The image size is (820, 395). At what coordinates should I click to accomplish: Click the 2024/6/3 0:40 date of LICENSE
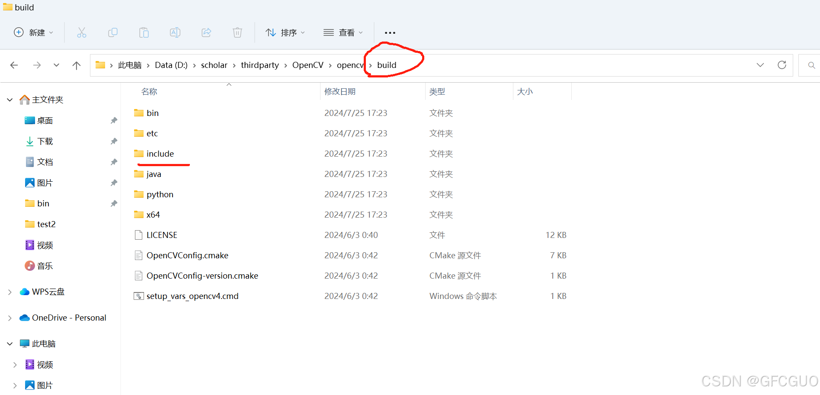(351, 235)
